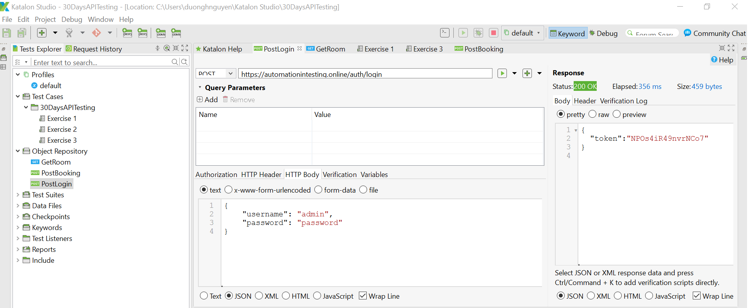Open the File menu
This screenshot has width=749, height=308.
click(7, 19)
